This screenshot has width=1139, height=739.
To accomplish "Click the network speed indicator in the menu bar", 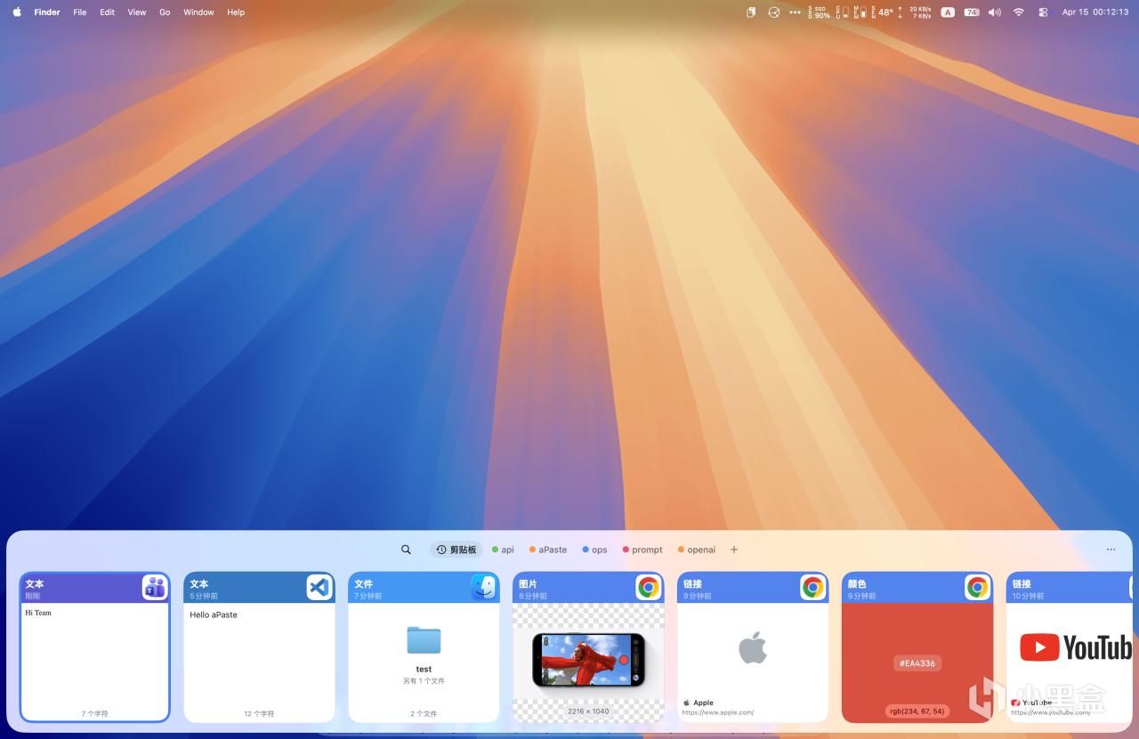I will point(917,12).
